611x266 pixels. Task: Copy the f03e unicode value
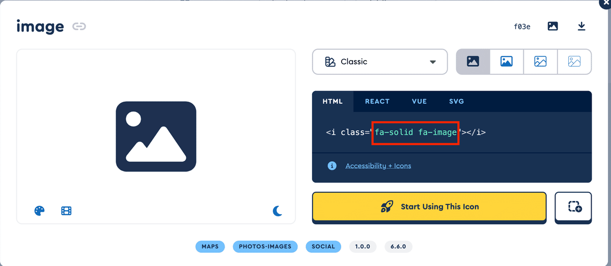click(522, 26)
